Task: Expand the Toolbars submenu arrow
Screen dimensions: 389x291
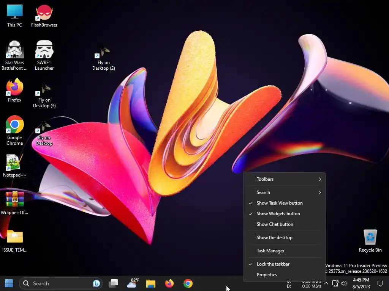Action: point(320,179)
